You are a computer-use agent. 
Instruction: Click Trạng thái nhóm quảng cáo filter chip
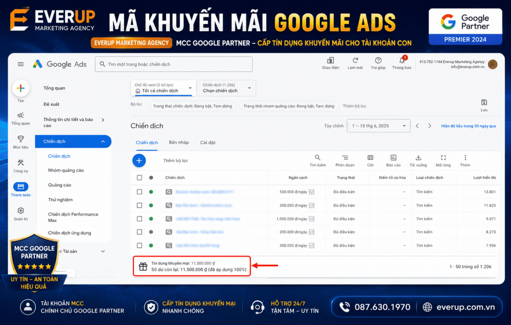(x=289, y=106)
